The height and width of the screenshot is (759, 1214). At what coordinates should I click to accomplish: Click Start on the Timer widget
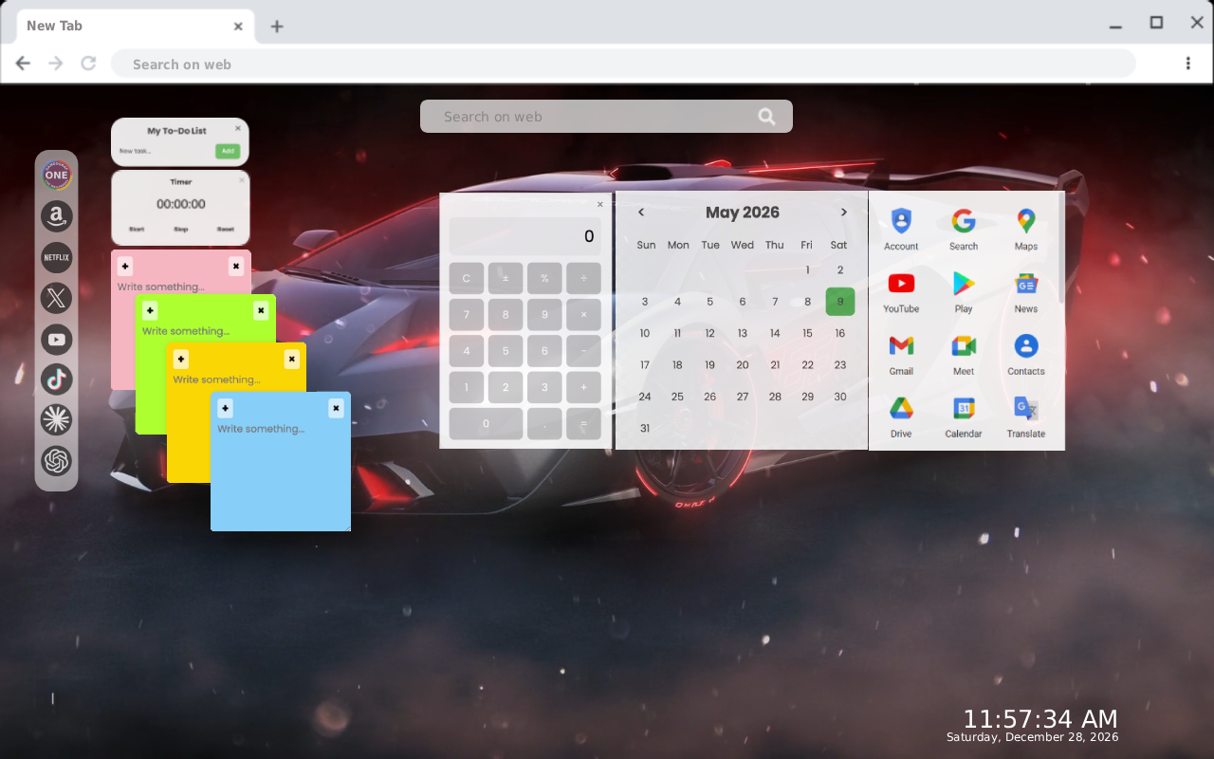(x=137, y=229)
